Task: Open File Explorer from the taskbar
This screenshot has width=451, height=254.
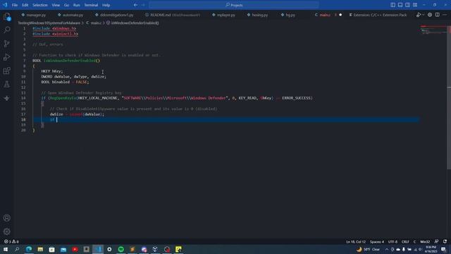Action: [x=40, y=249]
